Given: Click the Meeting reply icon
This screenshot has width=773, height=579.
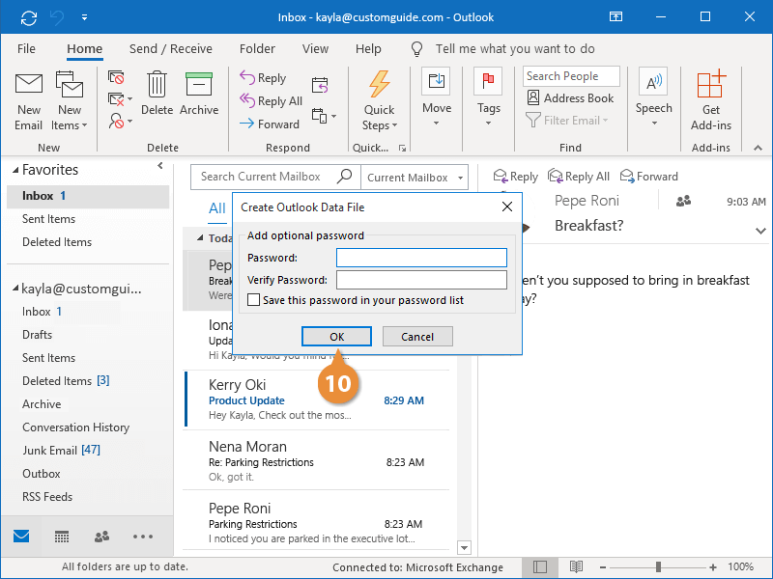Looking at the screenshot, I should [320, 85].
